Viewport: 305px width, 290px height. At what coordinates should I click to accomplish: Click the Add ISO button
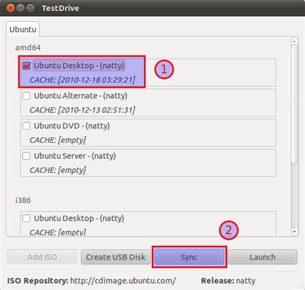(42, 257)
